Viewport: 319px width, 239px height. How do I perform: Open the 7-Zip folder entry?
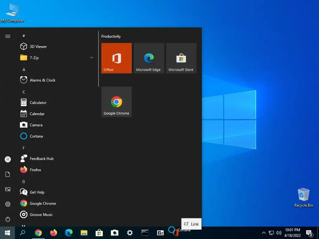pos(57,58)
